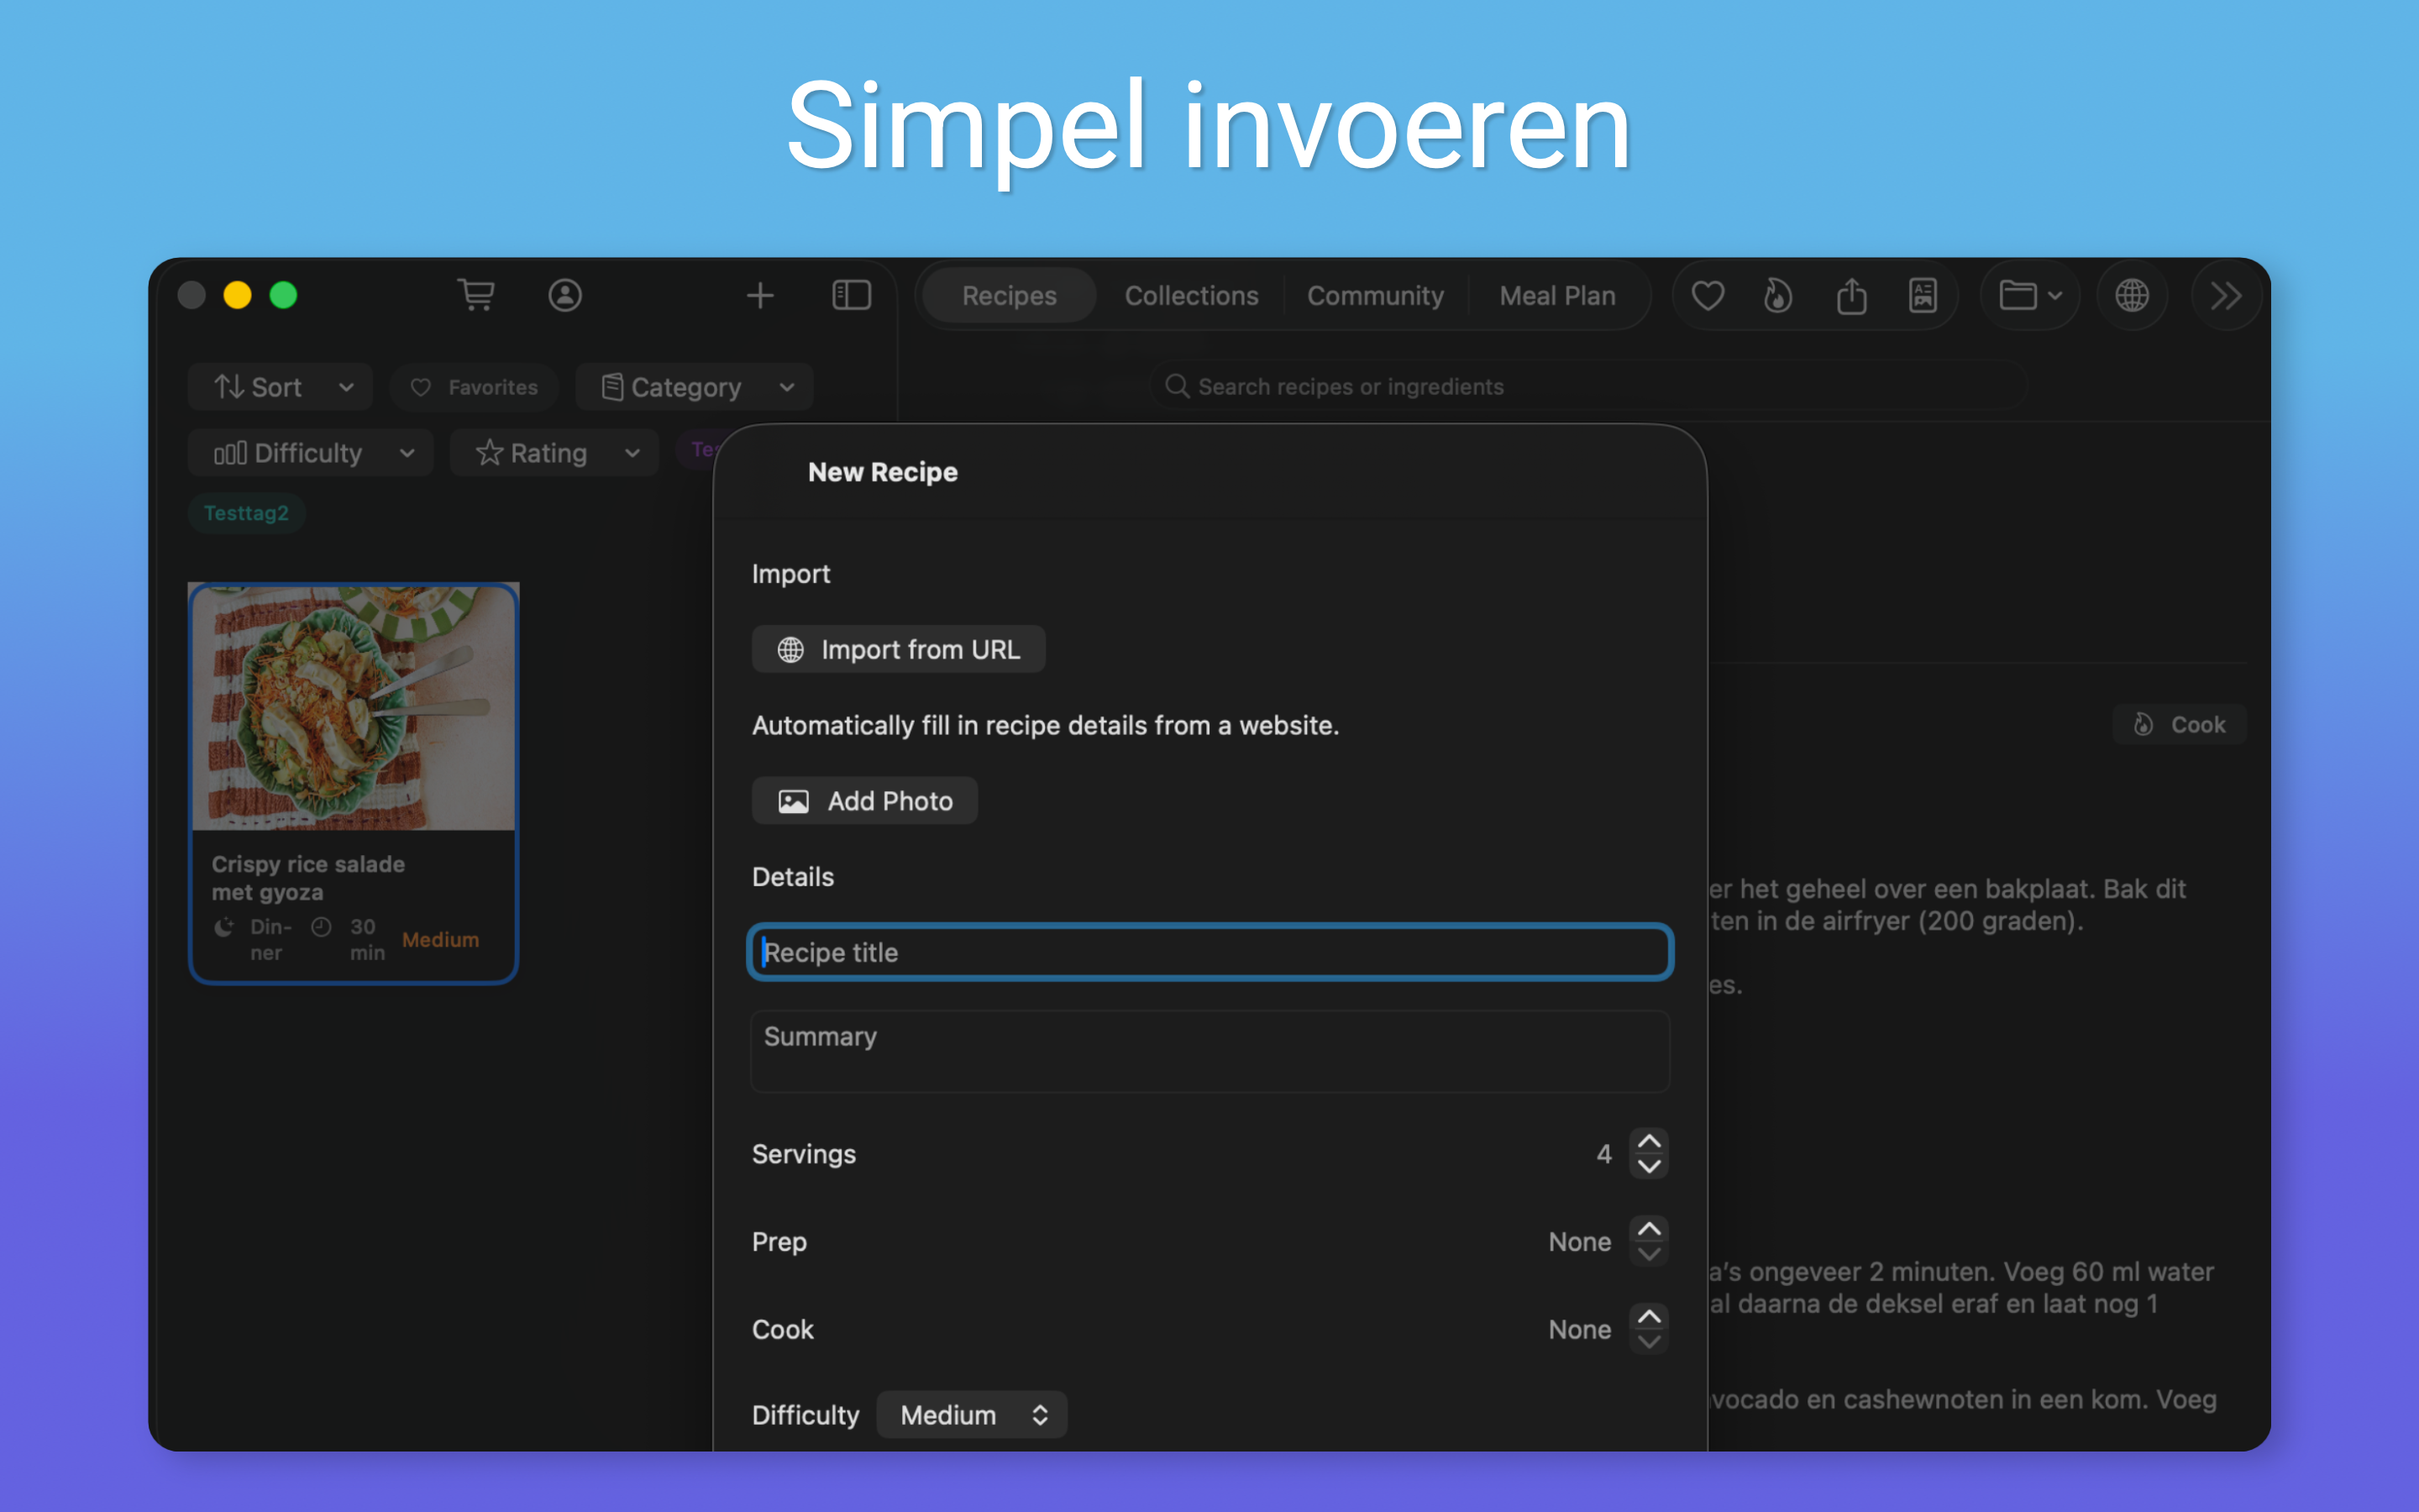
Task: Decrease the Cook time
Action: point(1650,1342)
